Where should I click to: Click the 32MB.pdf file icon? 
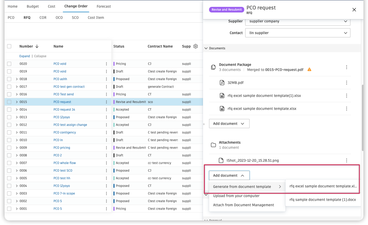point(222,83)
